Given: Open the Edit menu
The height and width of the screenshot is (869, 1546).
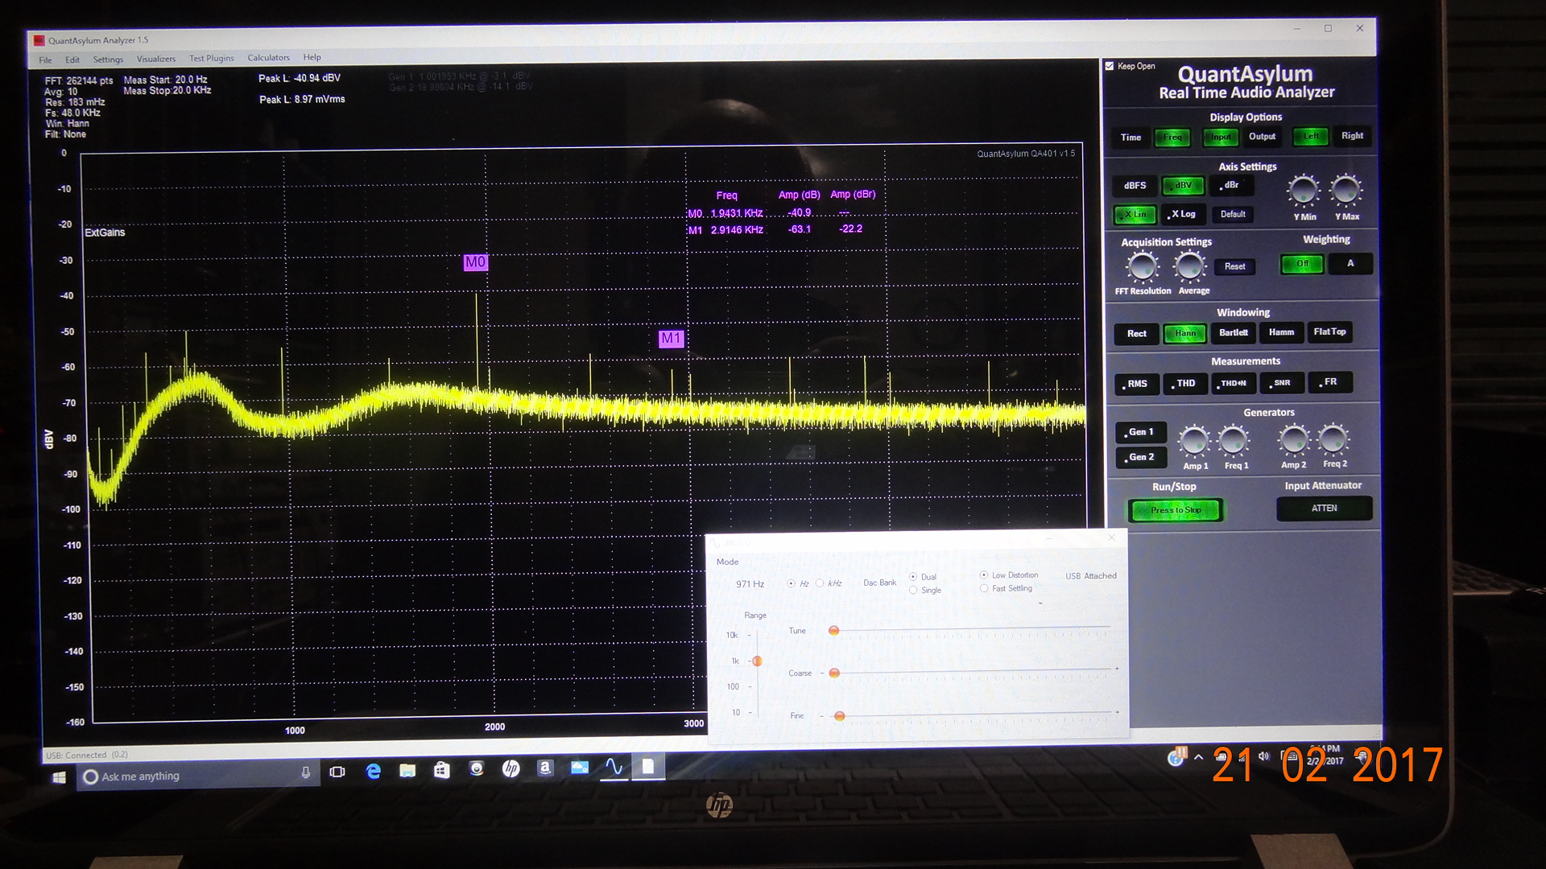Looking at the screenshot, I should tap(72, 60).
